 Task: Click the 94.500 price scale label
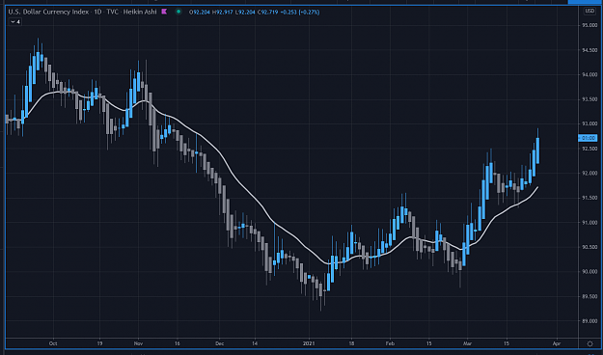589,50
